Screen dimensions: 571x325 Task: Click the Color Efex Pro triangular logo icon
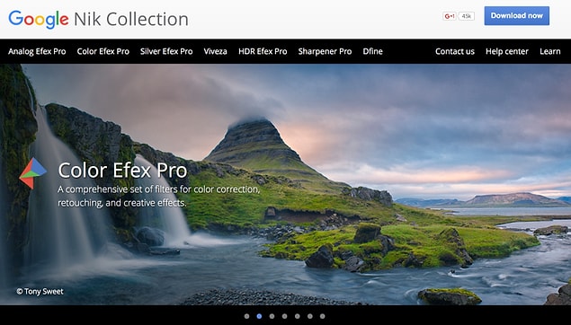click(x=32, y=173)
